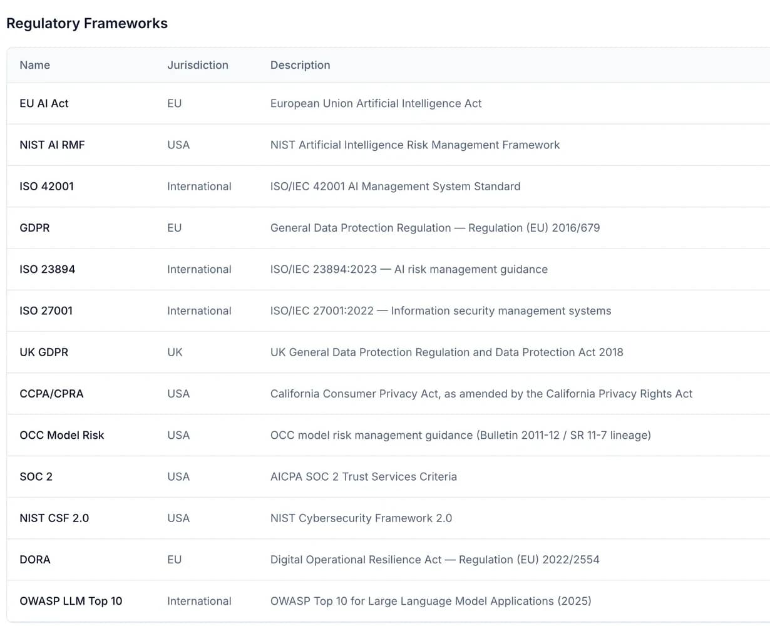This screenshot has height=626, width=770.
Task: Click the OCC model risk management guidance description
Action: coord(461,435)
